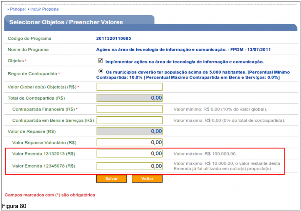Click the arrow icon before Incluir Proposta

[x=28, y=9]
